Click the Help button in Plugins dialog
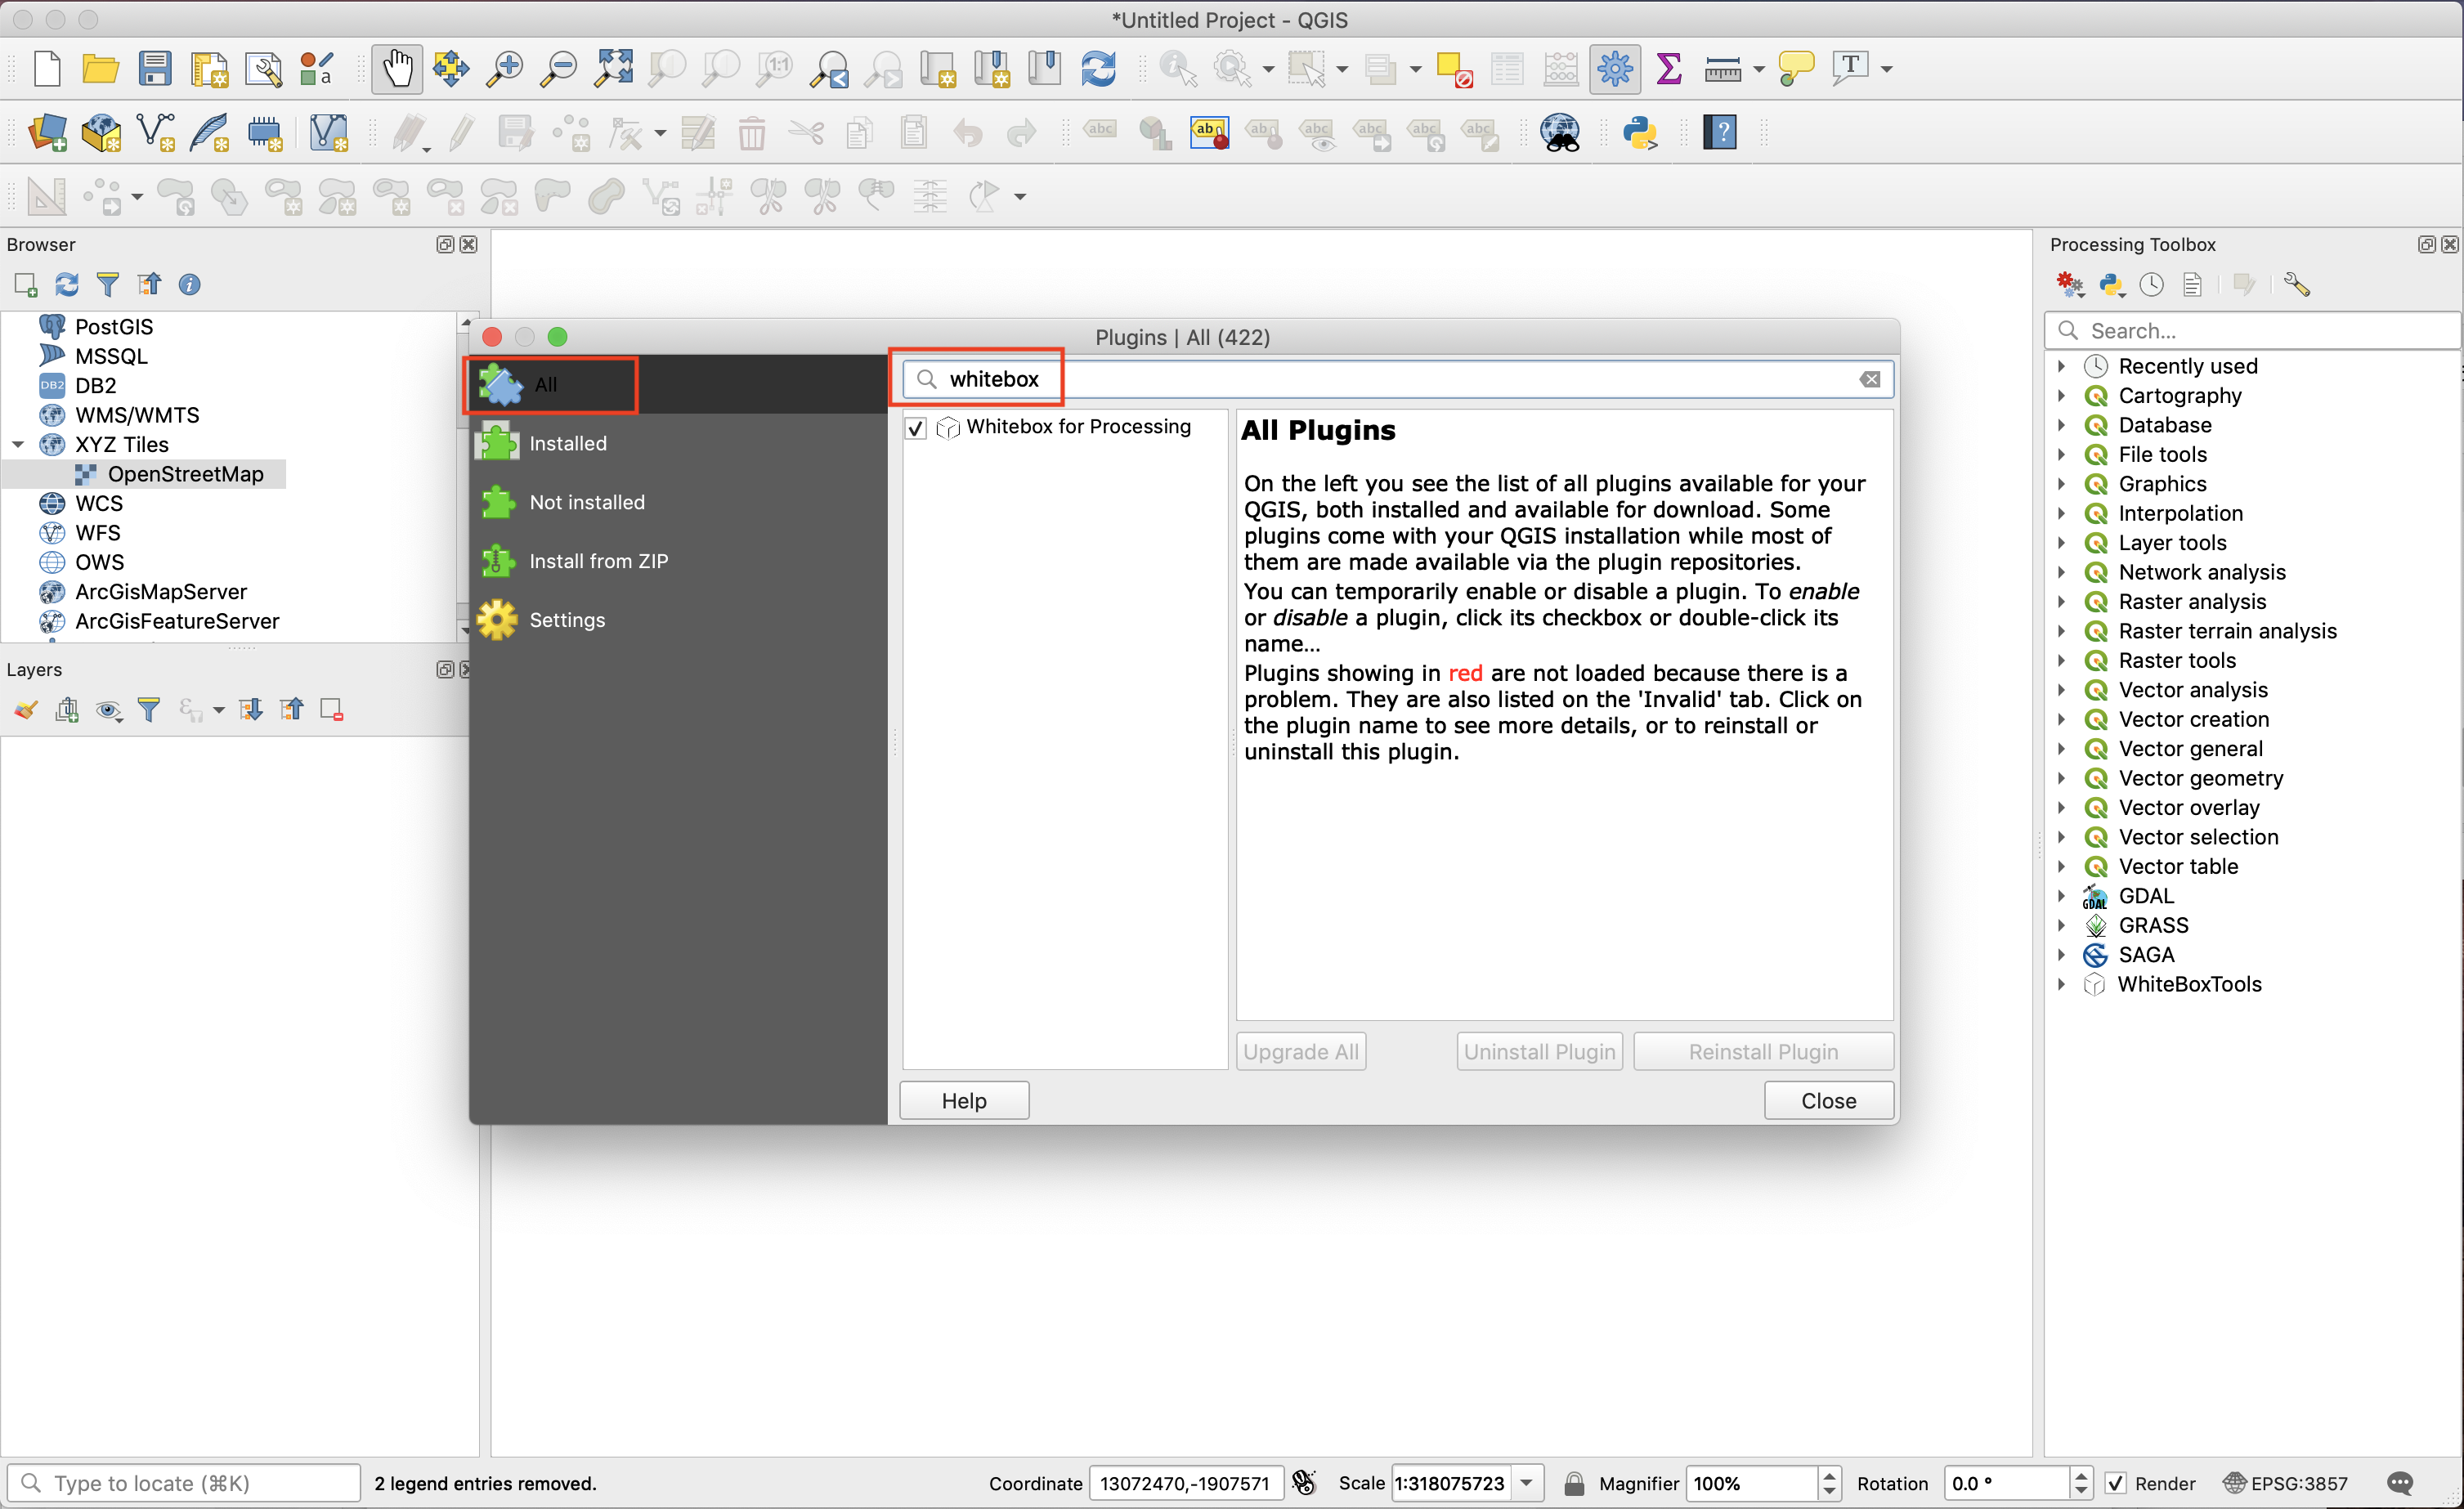 pos(964,1101)
